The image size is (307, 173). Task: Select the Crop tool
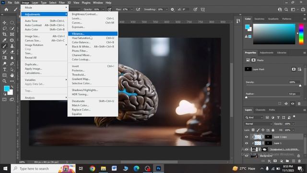tap(4, 34)
